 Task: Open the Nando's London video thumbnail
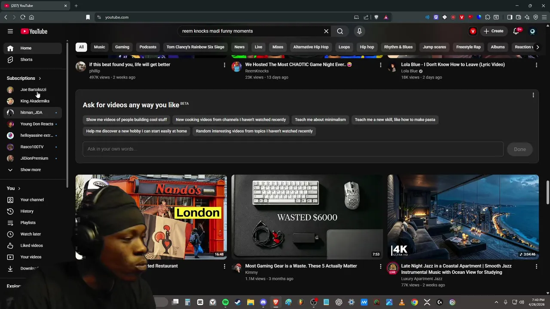pyautogui.click(x=151, y=217)
